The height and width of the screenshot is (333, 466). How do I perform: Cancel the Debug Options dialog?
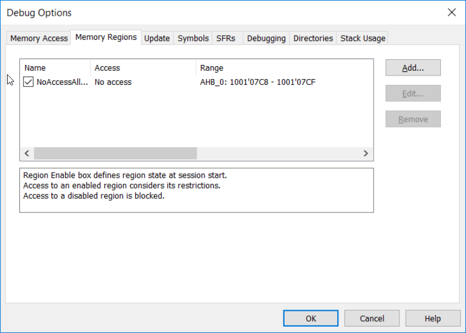[x=372, y=318]
